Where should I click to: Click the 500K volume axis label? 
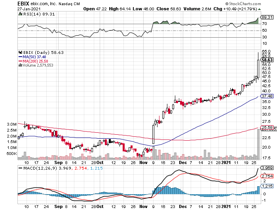click(x=11, y=154)
